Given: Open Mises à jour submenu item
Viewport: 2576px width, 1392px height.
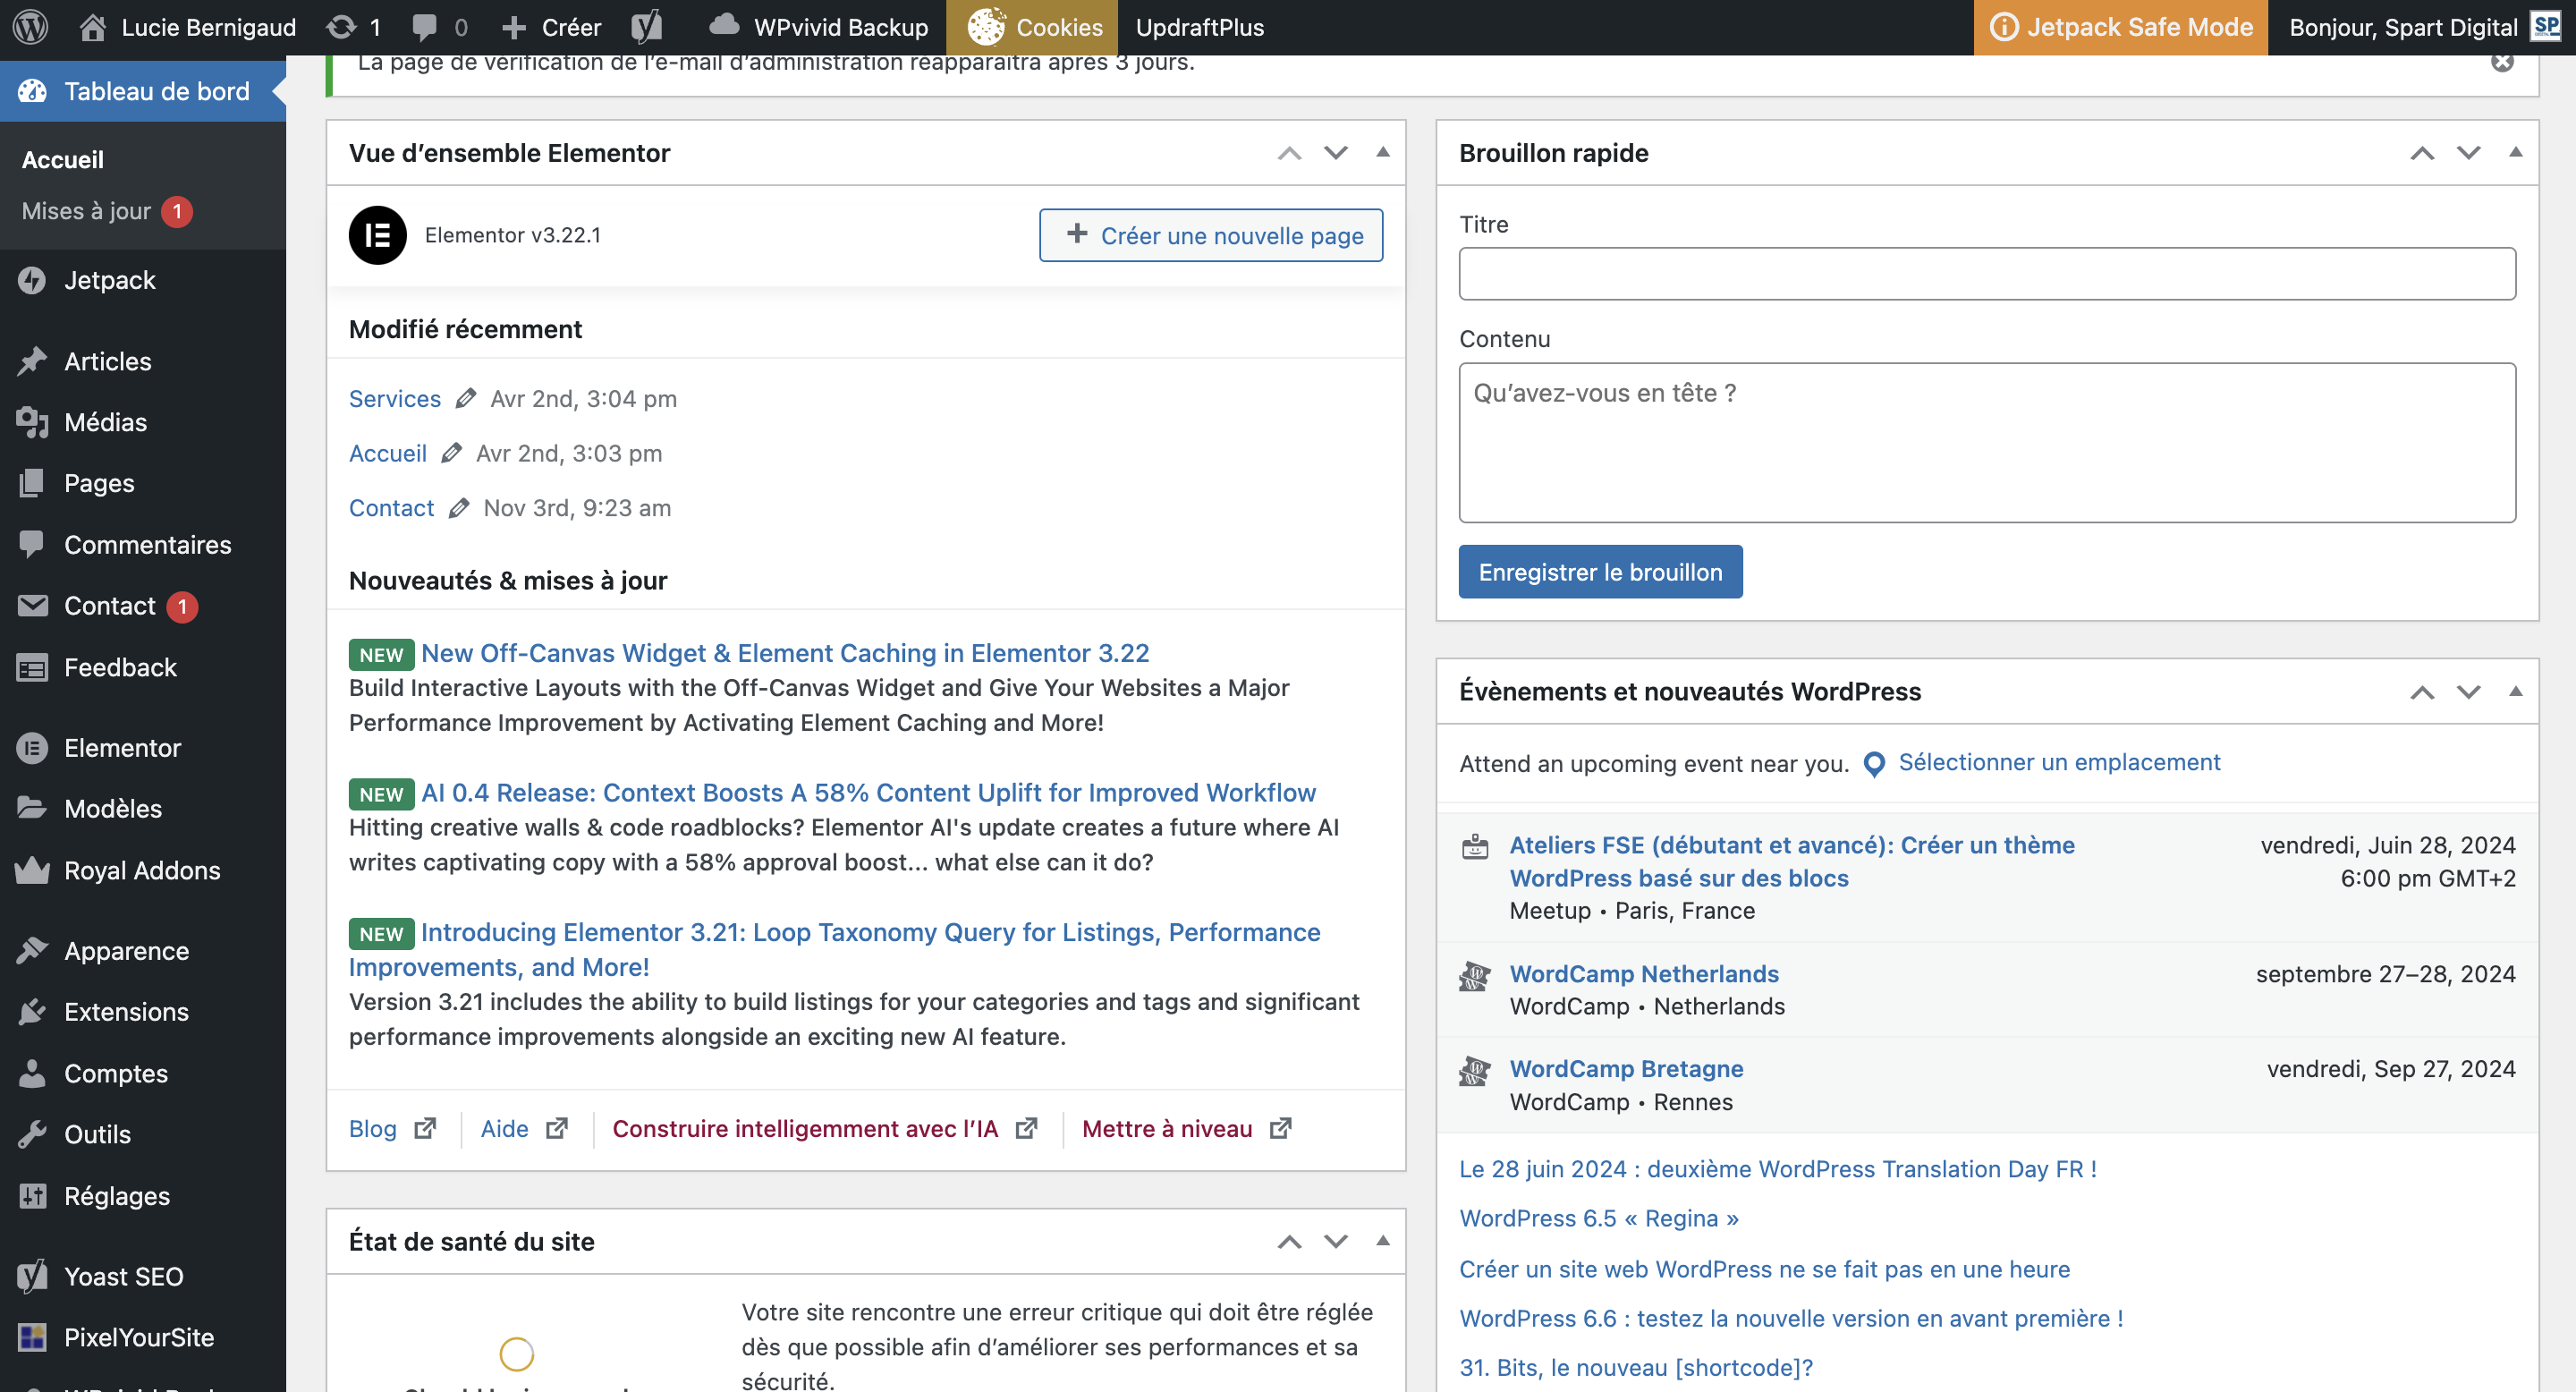Looking at the screenshot, I should click(x=86, y=211).
